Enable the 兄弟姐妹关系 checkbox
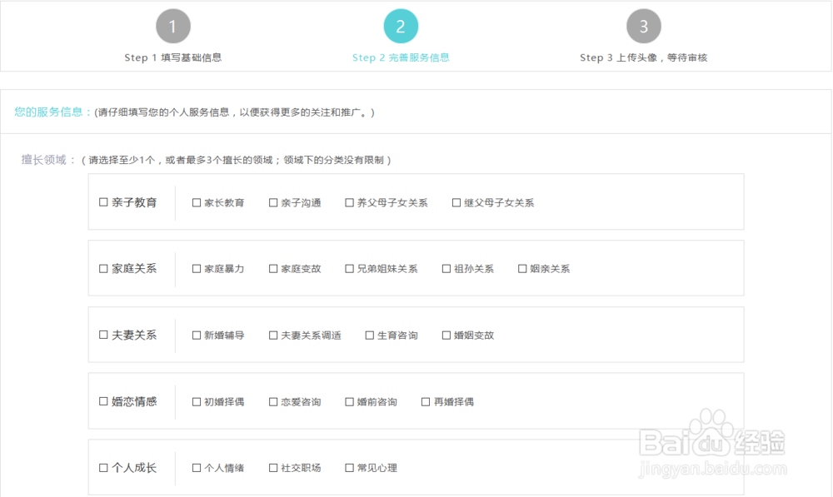This screenshot has width=833, height=497. click(x=349, y=269)
